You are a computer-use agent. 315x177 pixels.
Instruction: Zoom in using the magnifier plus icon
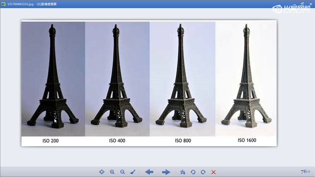112,172
